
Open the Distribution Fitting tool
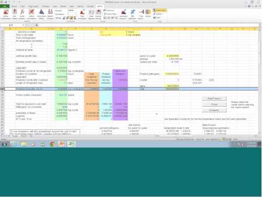pyautogui.click(x=41, y=14)
